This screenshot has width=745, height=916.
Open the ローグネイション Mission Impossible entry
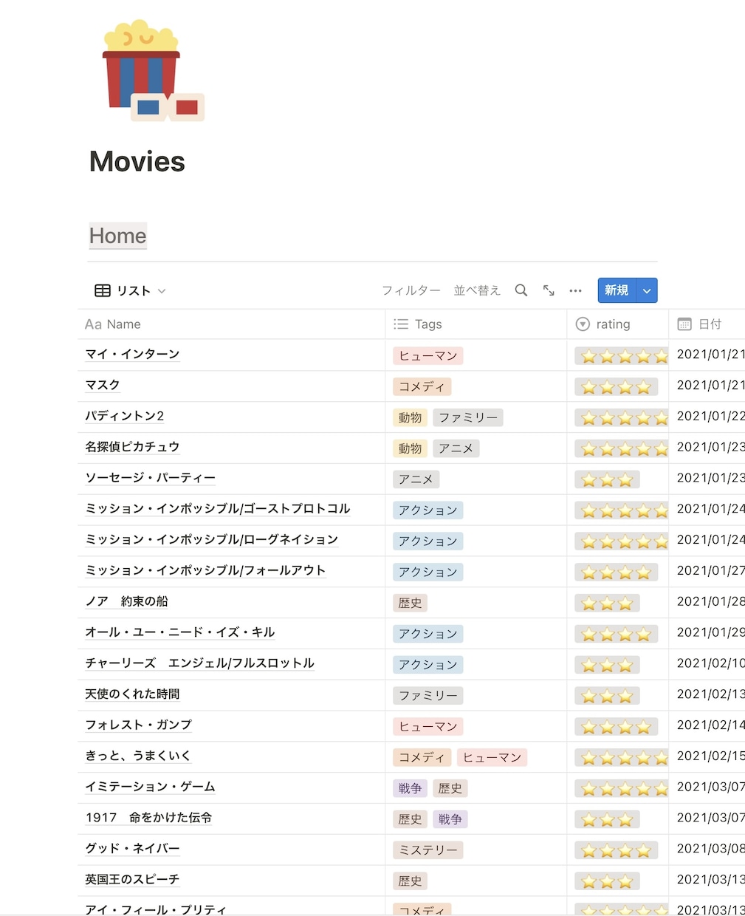point(212,539)
